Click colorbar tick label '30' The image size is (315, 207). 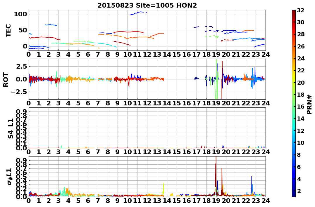tap(301, 22)
